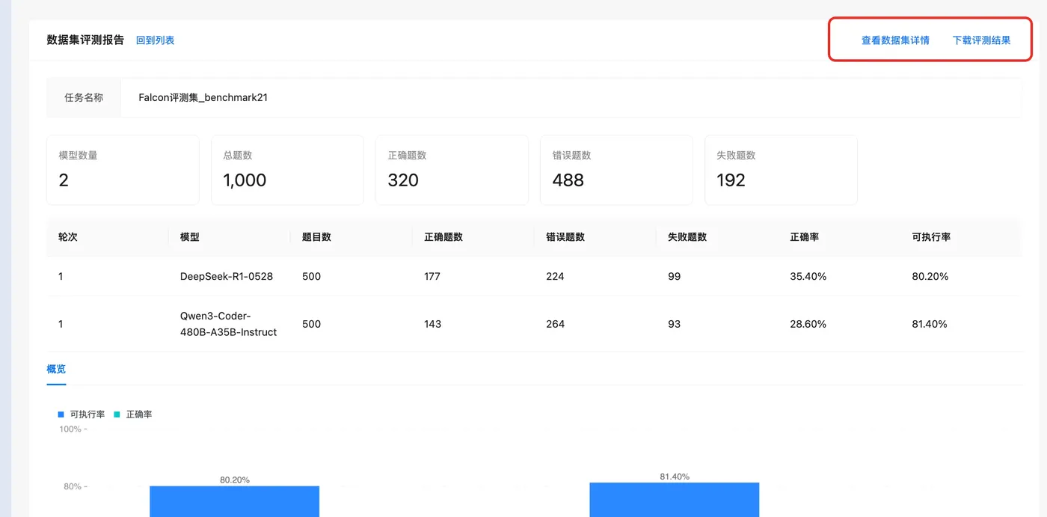This screenshot has width=1047, height=517.
Task: Click the 177 correct count cell
Action: 432,276
